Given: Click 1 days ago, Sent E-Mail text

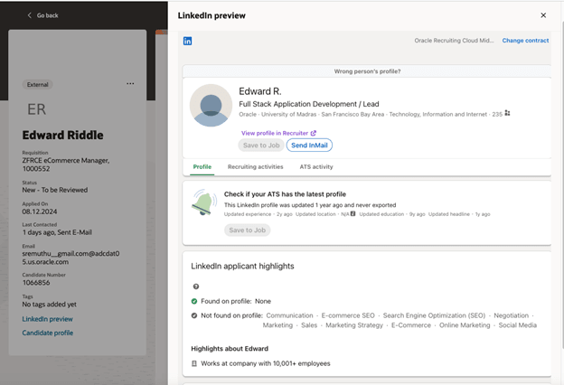Looking at the screenshot, I should click(57, 232).
